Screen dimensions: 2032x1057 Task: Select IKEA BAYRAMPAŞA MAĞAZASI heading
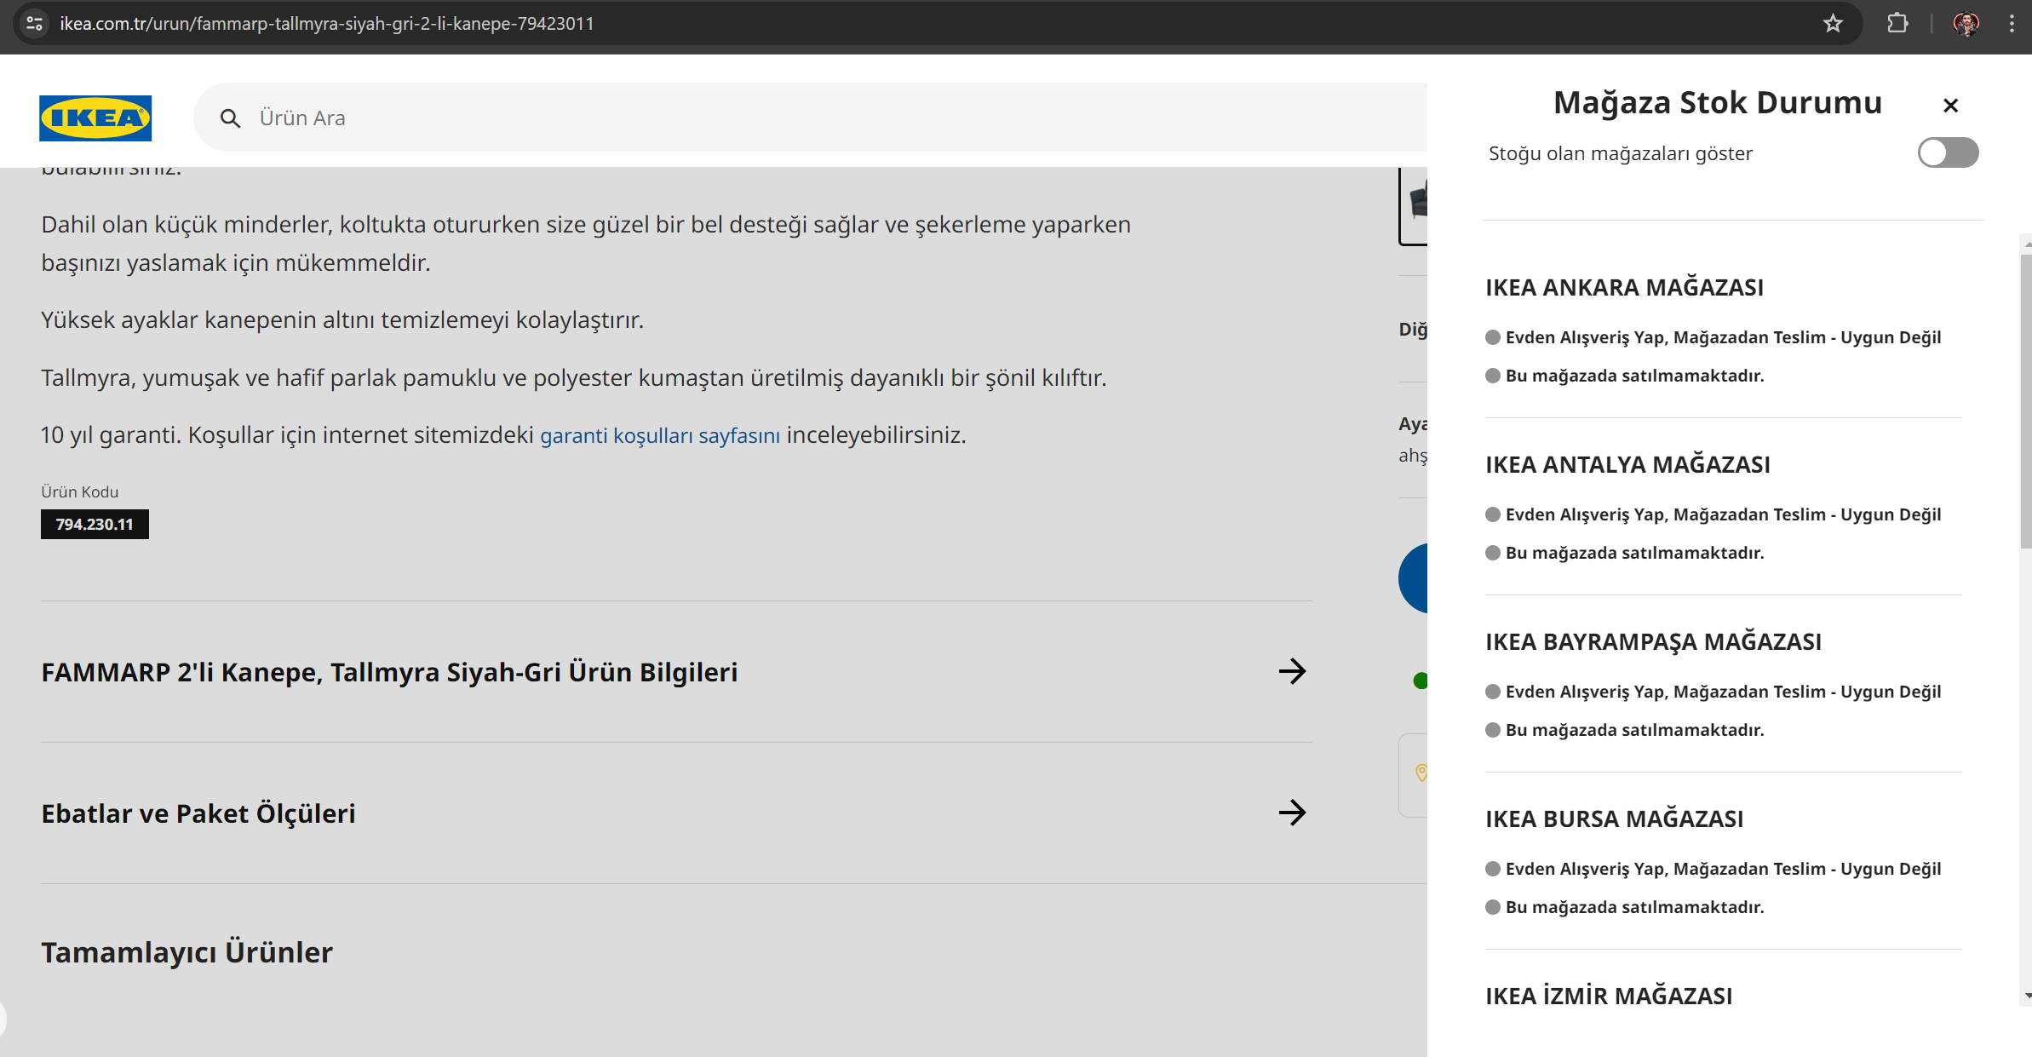(1653, 642)
